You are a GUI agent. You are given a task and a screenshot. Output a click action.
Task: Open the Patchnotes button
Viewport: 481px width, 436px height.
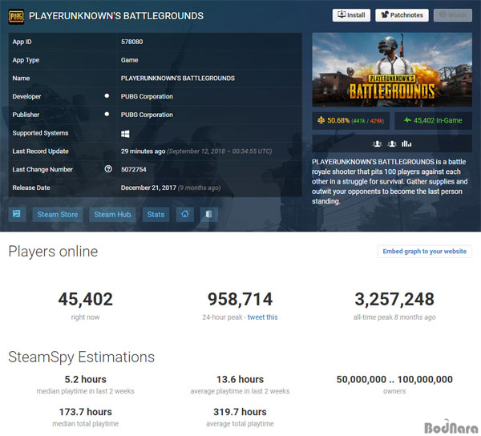pyautogui.click(x=402, y=15)
